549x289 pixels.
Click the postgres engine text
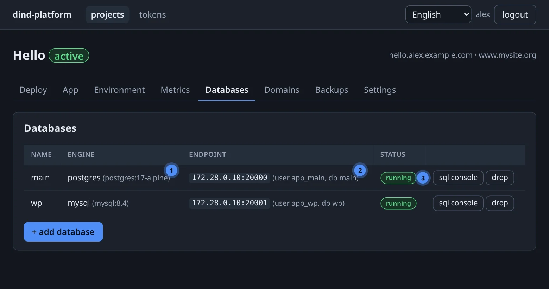click(84, 178)
